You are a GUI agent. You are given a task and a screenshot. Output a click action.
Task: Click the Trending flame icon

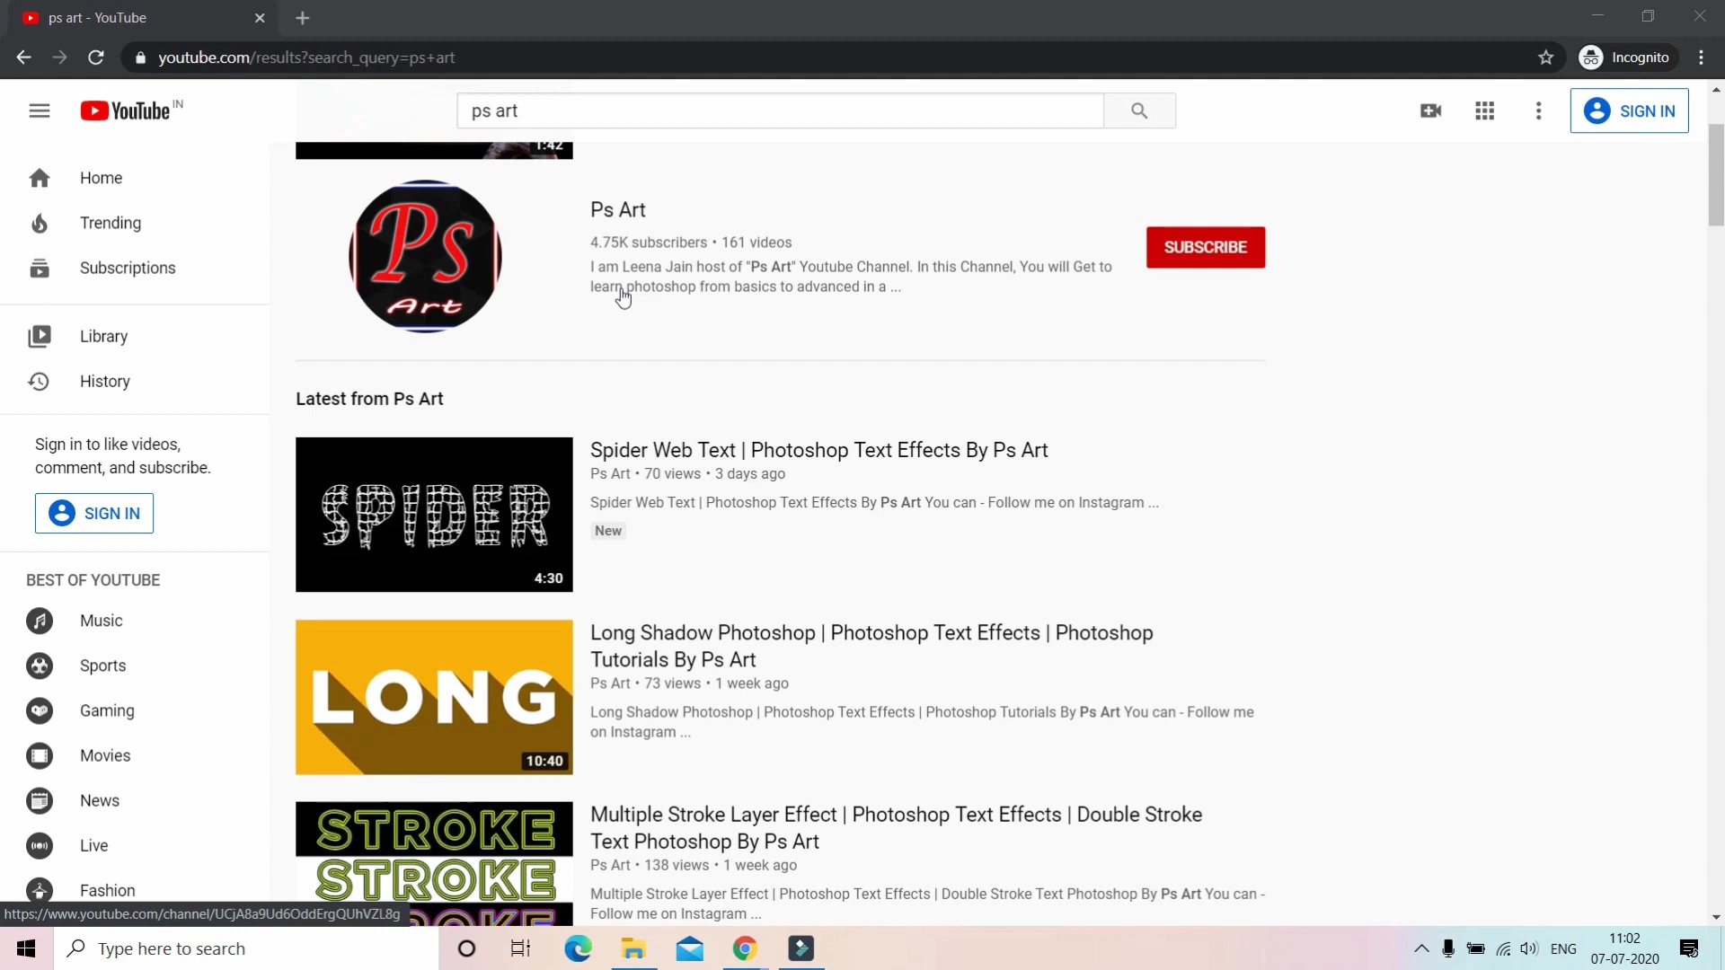tap(40, 223)
